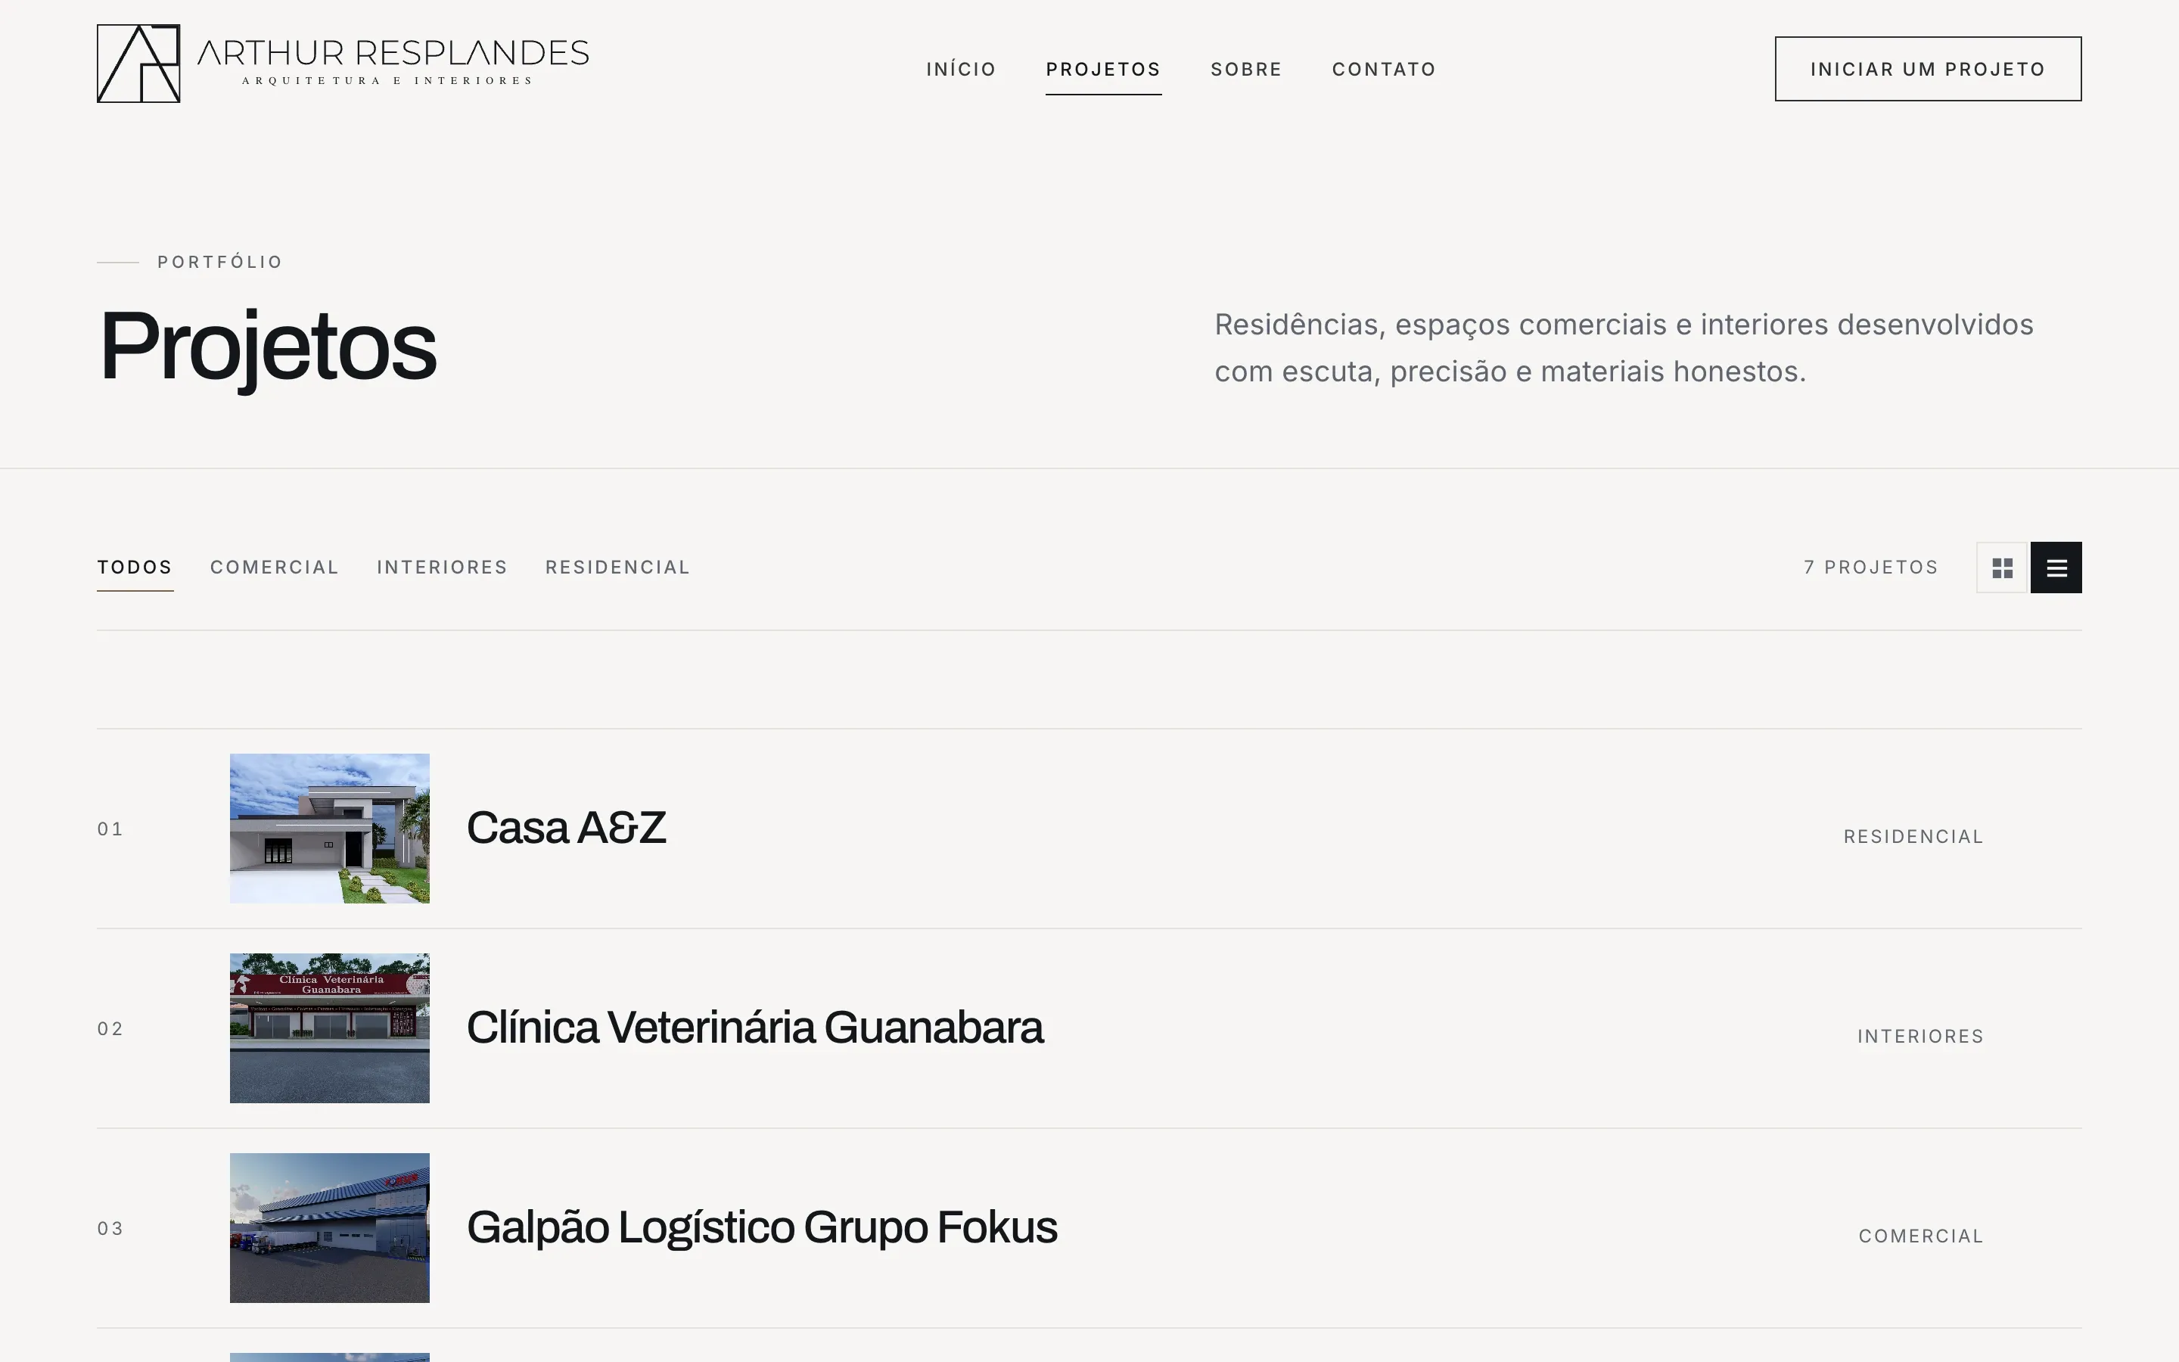Image resolution: width=2179 pixels, height=1362 pixels.
Task: Click Iniciar um Projeto button
Action: pos(1928,68)
